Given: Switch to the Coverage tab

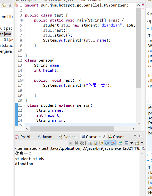Looking at the screenshot, I should [118, 137].
